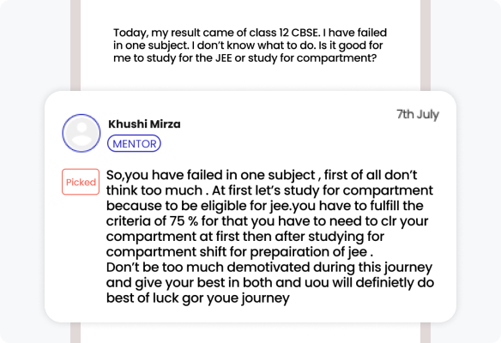Open the Khushi Mirza name link
This screenshot has width=501, height=343.
point(144,124)
